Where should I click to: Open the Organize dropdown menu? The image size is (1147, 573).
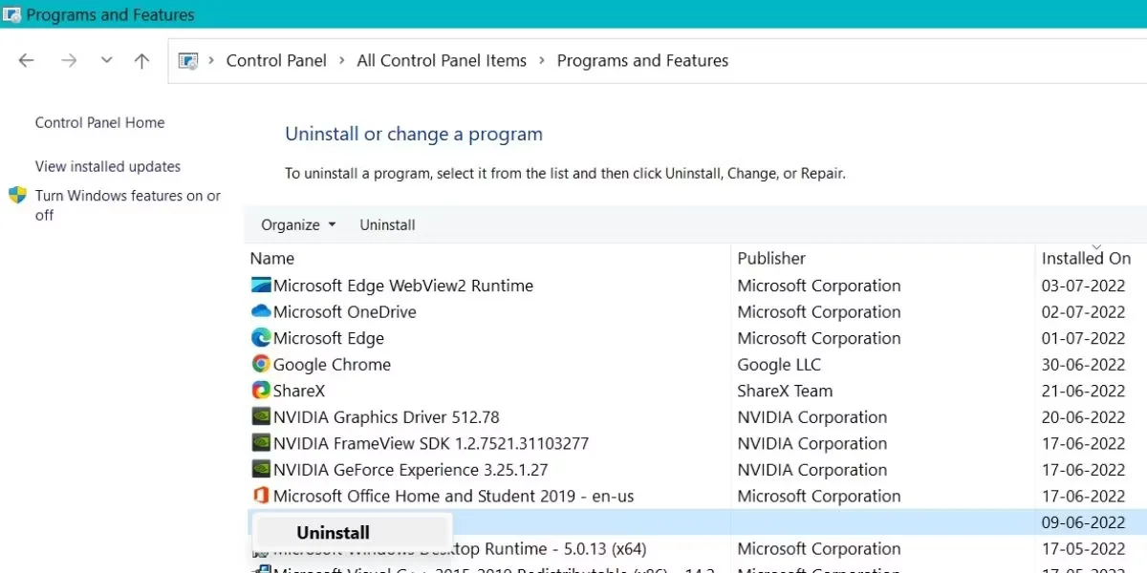point(297,224)
